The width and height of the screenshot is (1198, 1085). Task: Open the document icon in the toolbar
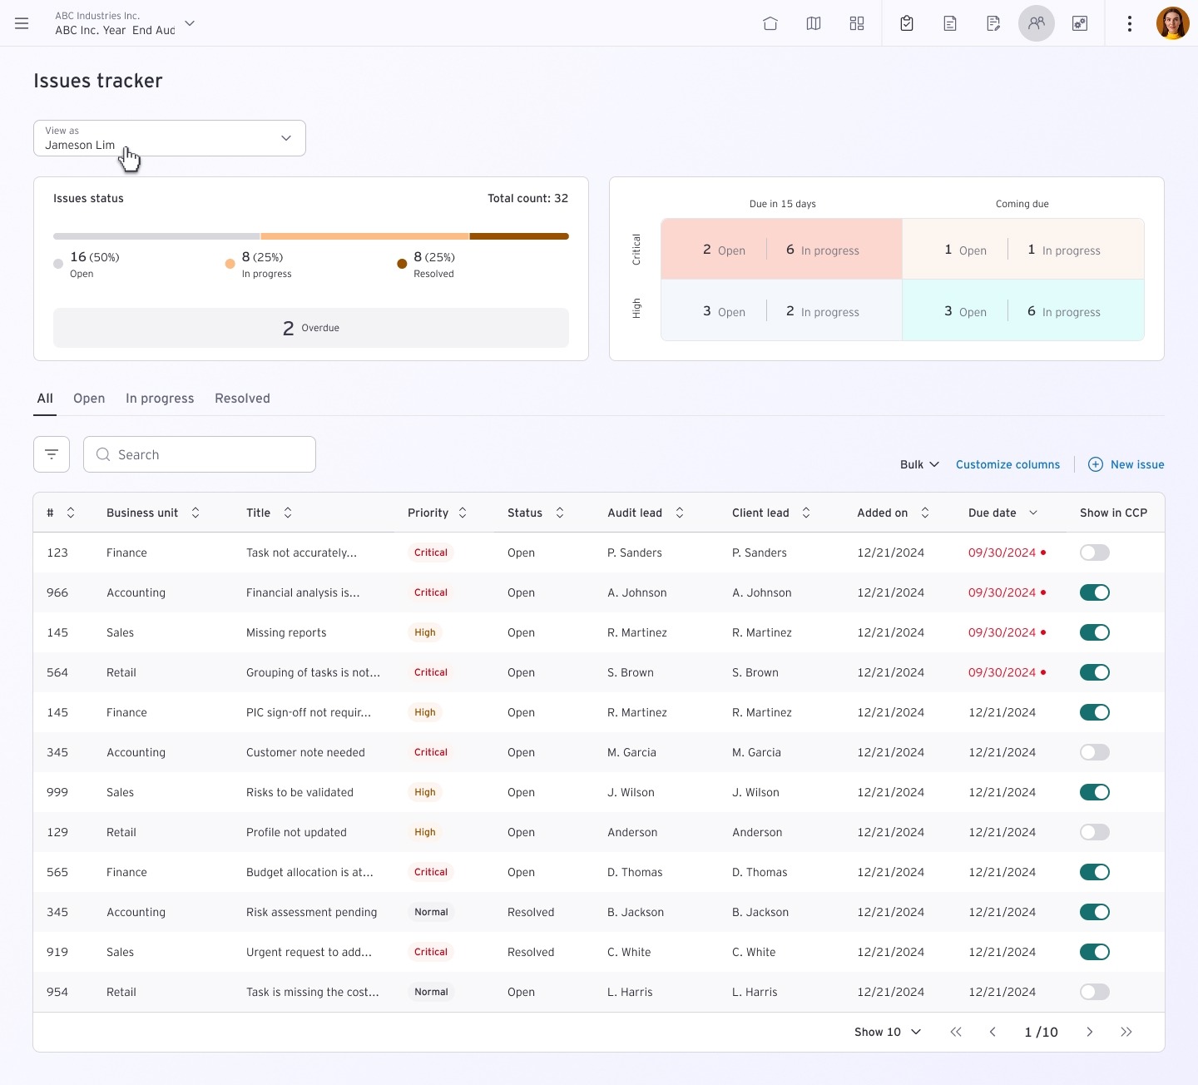tap(949, 23)
